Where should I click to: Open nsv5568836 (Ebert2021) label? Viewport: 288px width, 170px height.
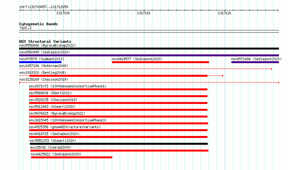50,93
